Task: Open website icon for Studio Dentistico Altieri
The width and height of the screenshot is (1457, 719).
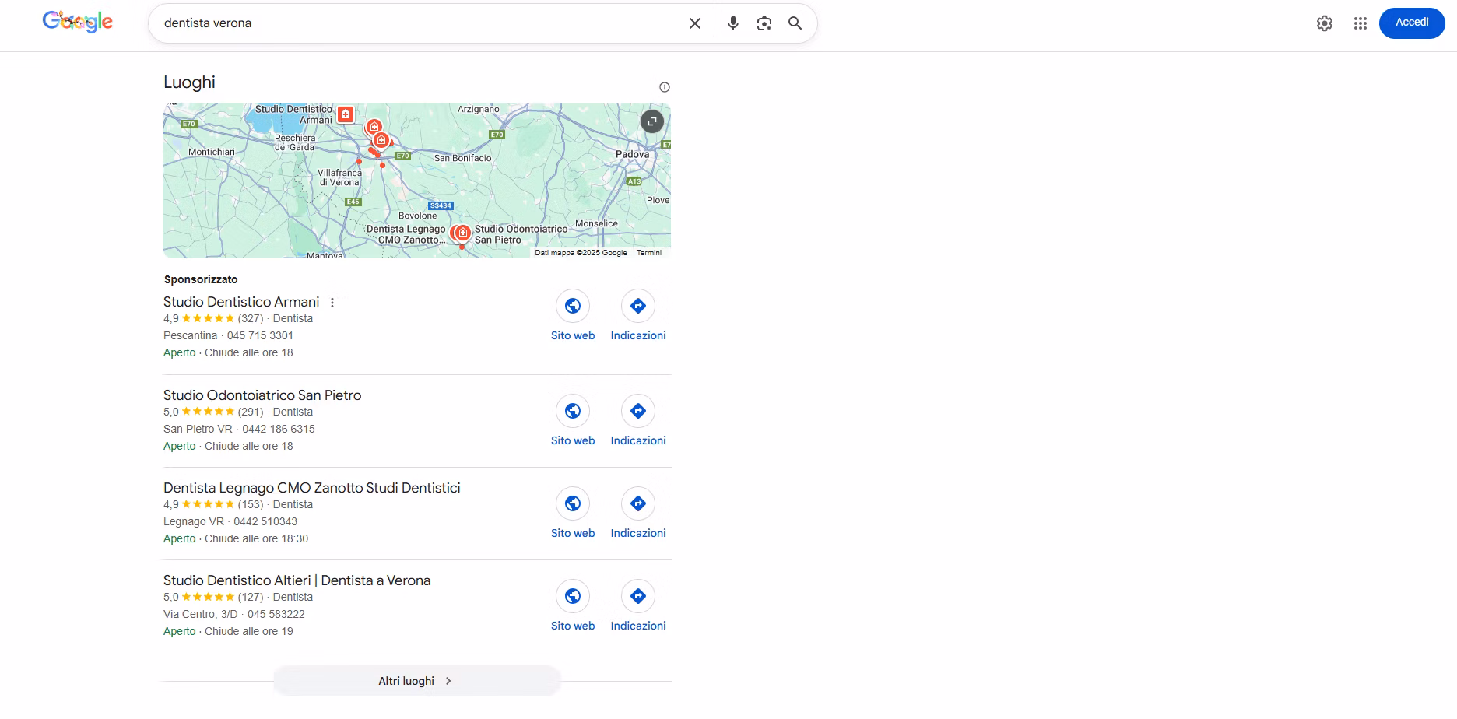Action: [x=573, y=596]
